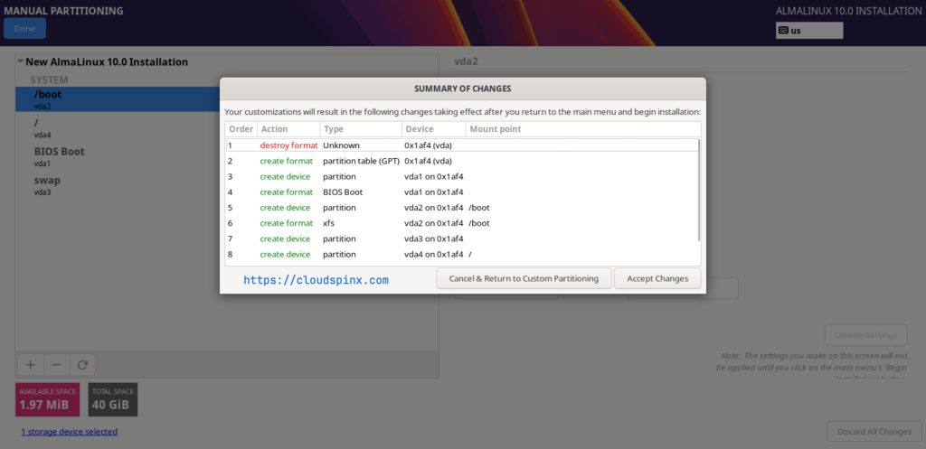
Task: Click the Accept Changes button
Action: tap(657, 278)
